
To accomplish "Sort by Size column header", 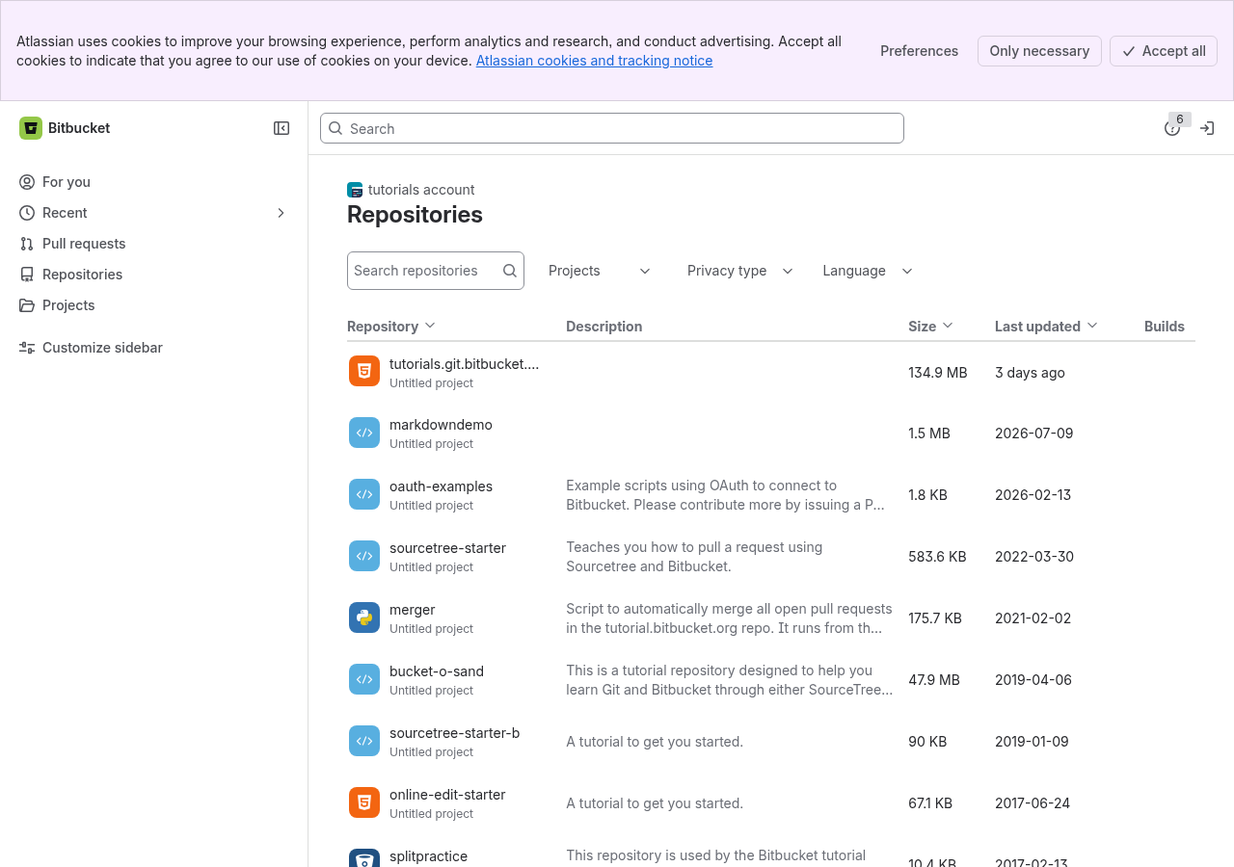I will tap(930, 327).
